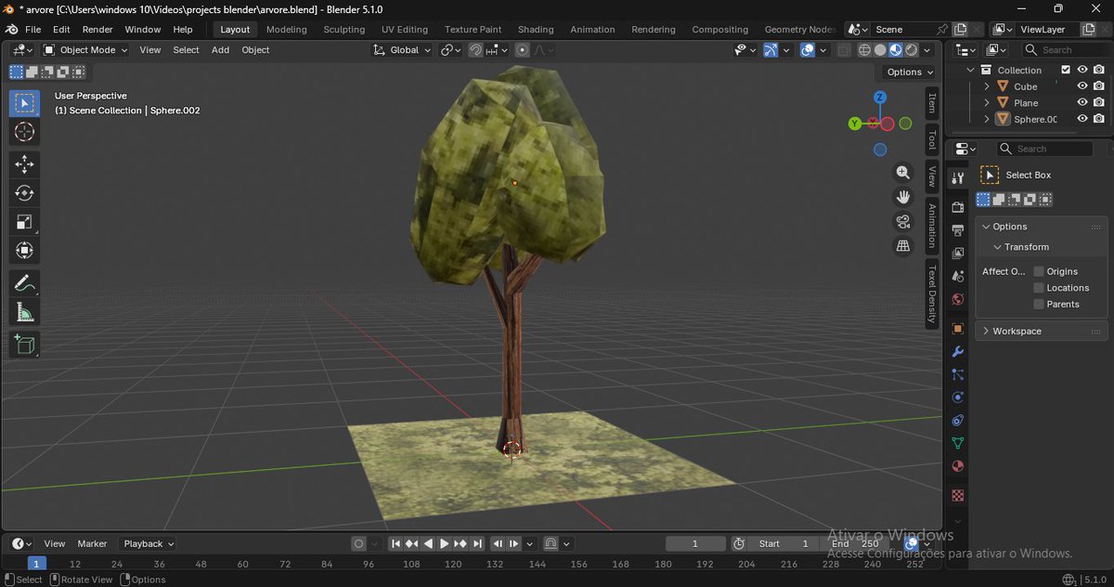1114x587 pixels.
Task: Activate the Cursor tool
Action: 25,132
